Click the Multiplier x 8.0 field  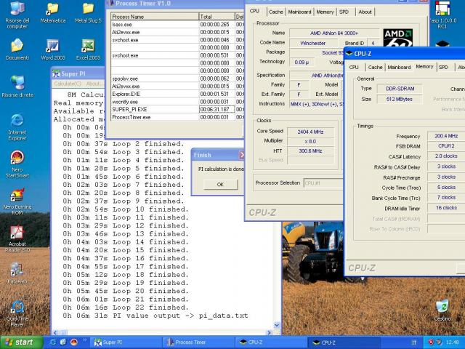[310, 141]
